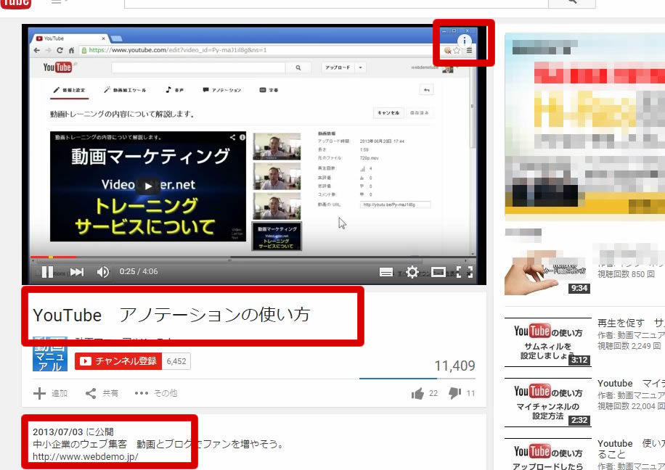Click the 11,409 view count
Image resolution: width=665 pixels, height=470 pixels.
coord(454,366)
